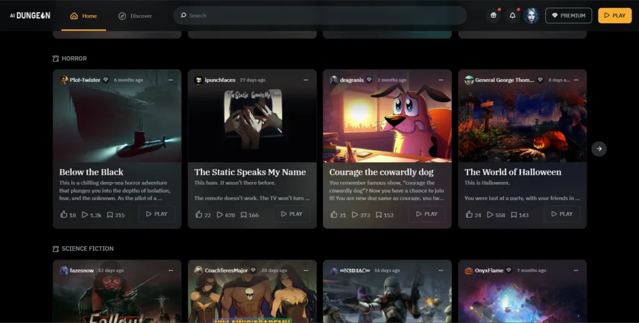Screen dimensions: 639x323
Task: Play The Static Speaks My Name scenario
Action: click(x=292, y=214)
